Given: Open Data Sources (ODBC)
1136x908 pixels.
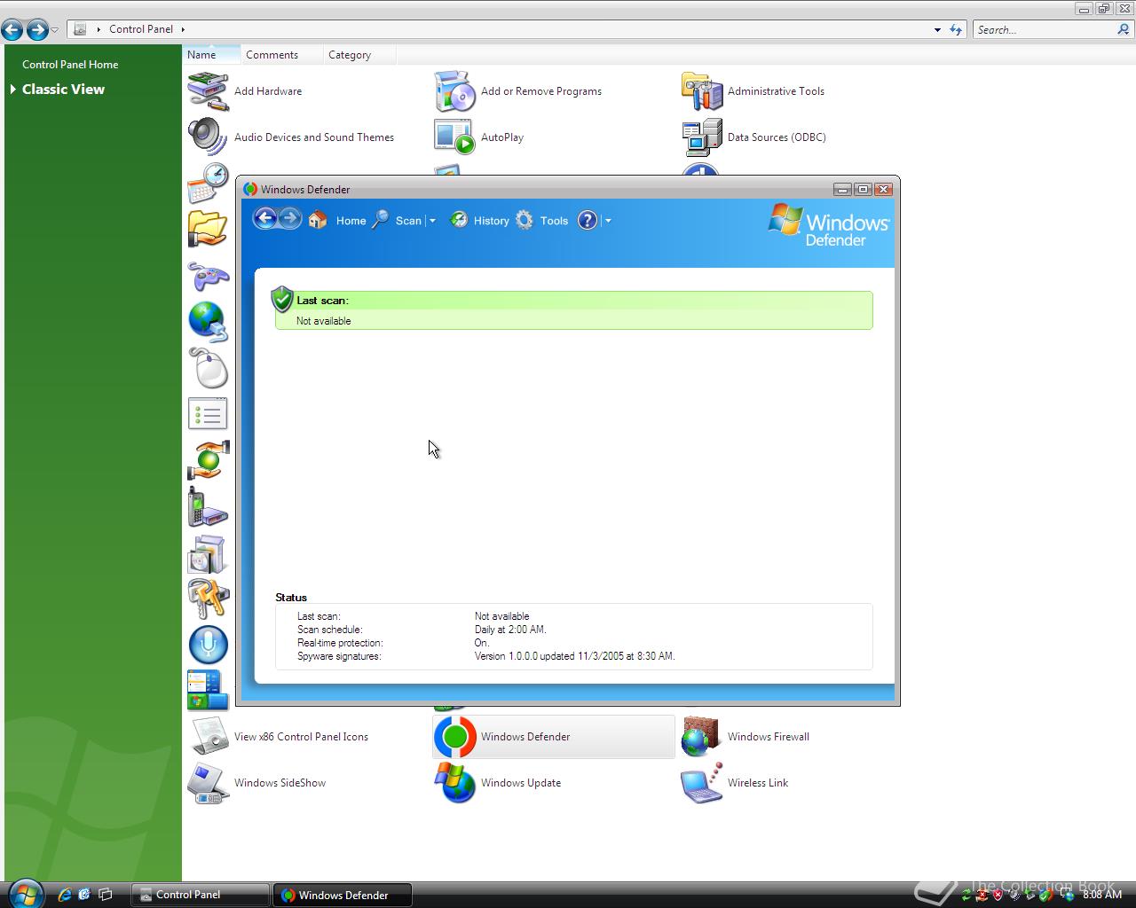Looking at the screenshot, I should pyautogui.click(x=753, y=137).
